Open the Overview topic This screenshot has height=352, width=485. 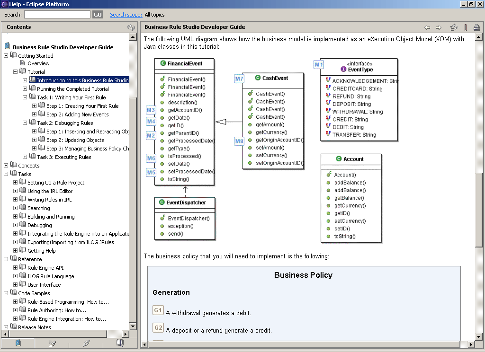(38, 63)
